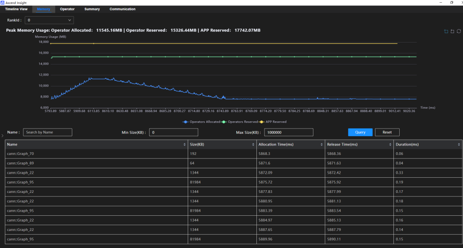Click the blue Query button
Image resolution: width=463 pixels, height=248 pixels.
tap(360, 133)
